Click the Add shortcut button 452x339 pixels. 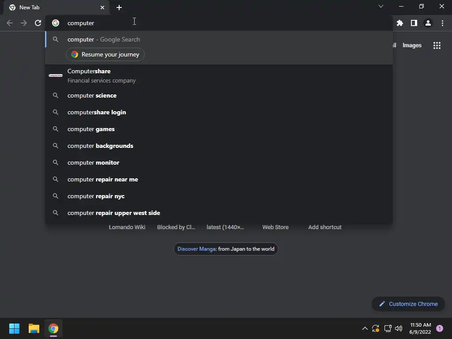(325, 227)
